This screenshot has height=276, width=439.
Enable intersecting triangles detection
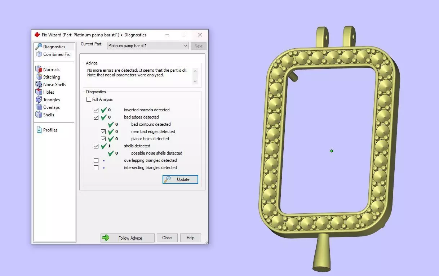coord(96,168)
